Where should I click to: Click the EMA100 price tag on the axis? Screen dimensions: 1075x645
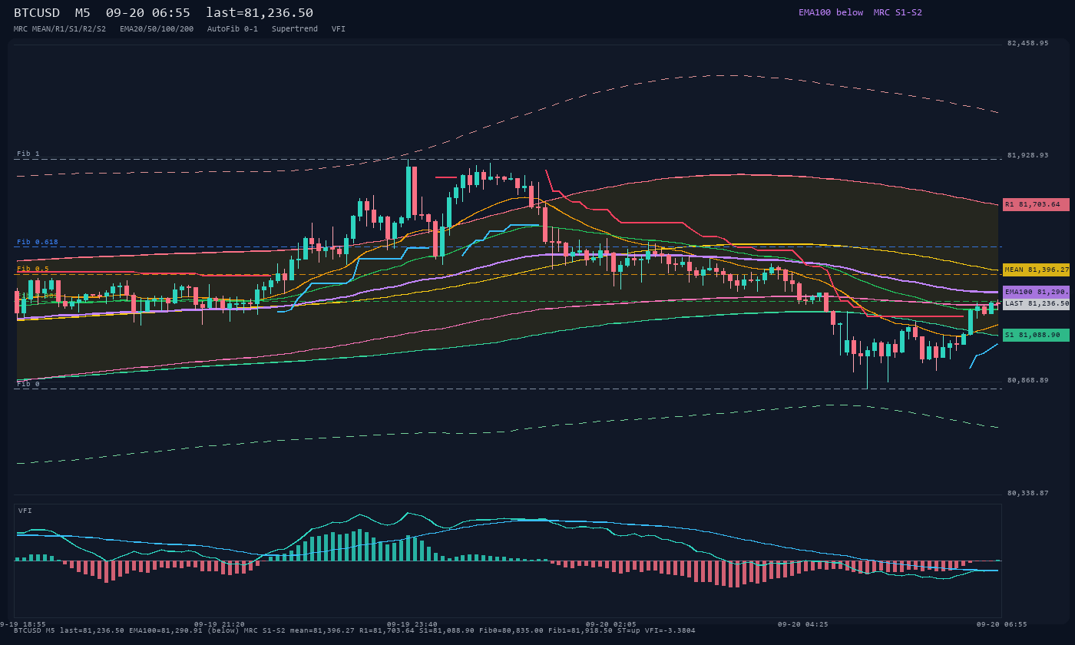(x=1036, y=292)
